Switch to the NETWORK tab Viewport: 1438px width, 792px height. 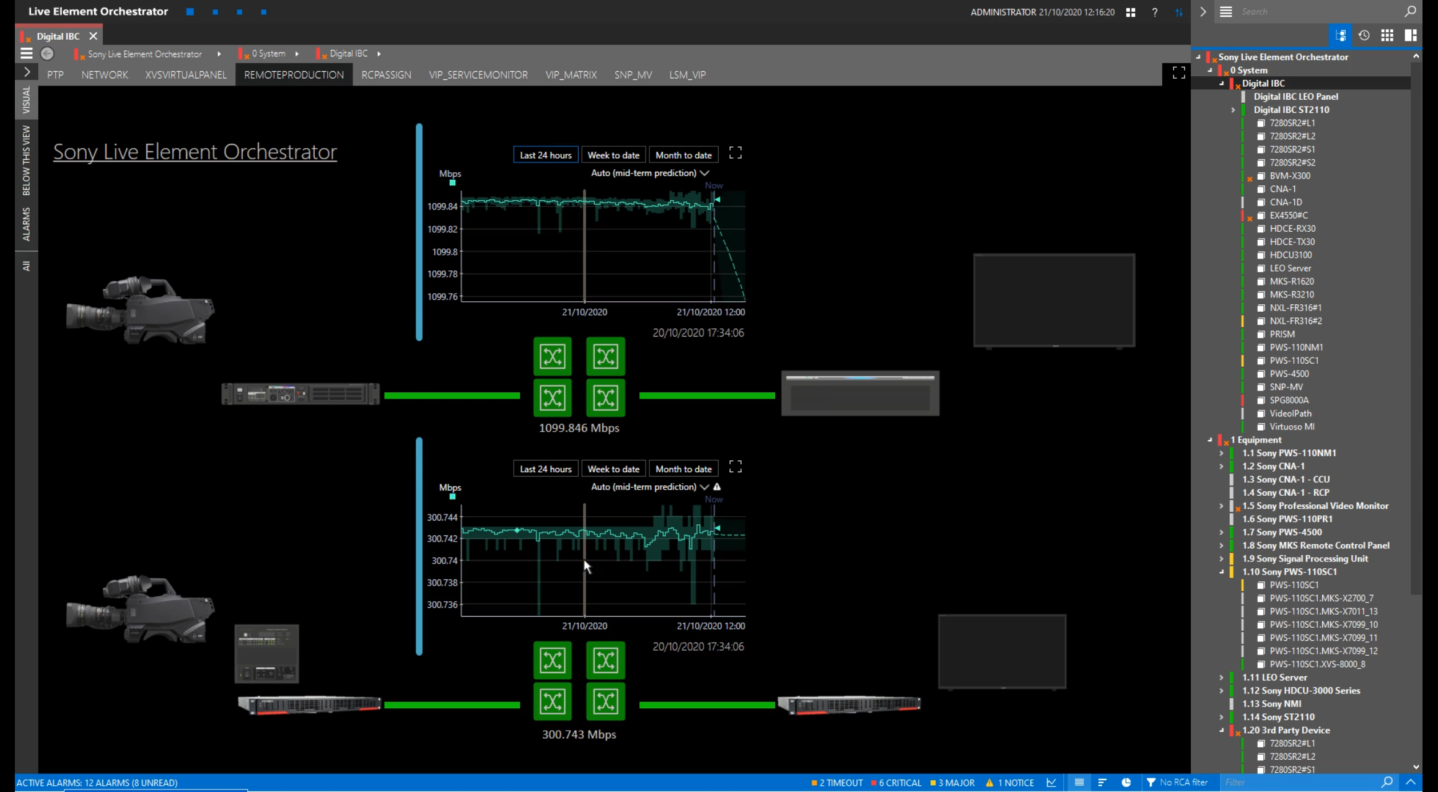pyautogui.click(x=105, y=74)
